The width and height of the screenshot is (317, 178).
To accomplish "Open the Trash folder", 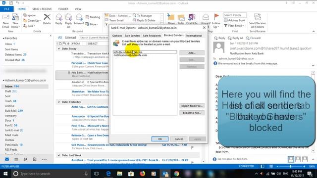I will pos(10,101).
